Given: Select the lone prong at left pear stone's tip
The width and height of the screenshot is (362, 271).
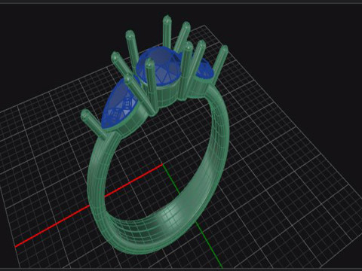Looking at the screenshot, I should click(93, 123).
